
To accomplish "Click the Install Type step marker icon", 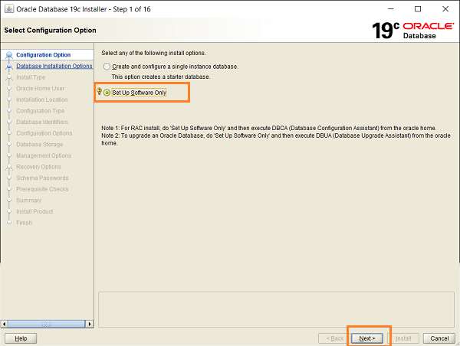I will (9, 78).
